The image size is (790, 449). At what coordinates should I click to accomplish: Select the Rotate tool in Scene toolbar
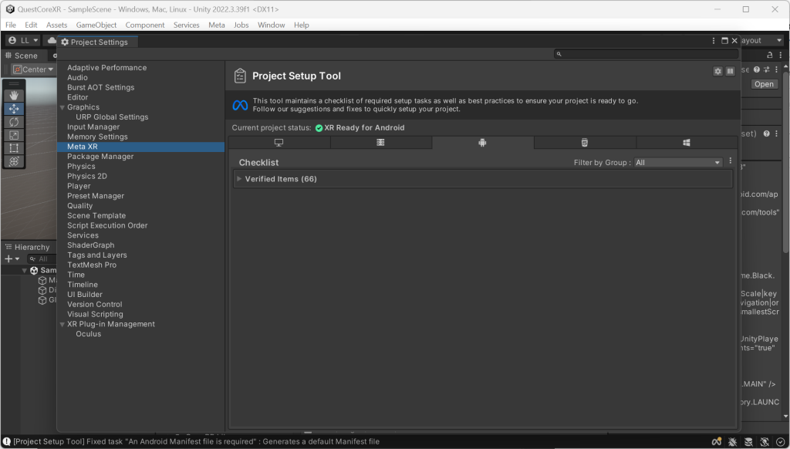click(x=14, y=121)
